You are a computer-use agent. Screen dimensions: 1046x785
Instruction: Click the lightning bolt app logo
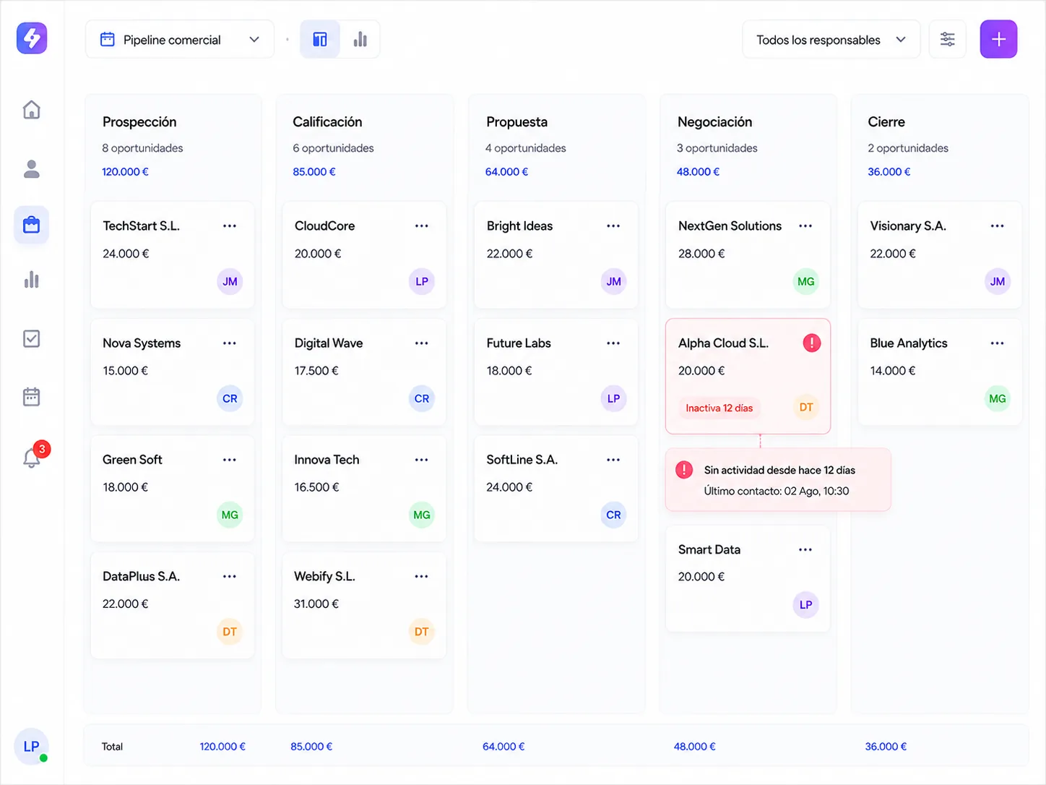[x=32, y=38]
